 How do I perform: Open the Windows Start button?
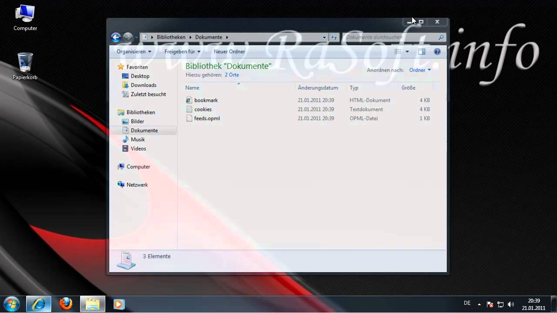[x=12, y=304]
